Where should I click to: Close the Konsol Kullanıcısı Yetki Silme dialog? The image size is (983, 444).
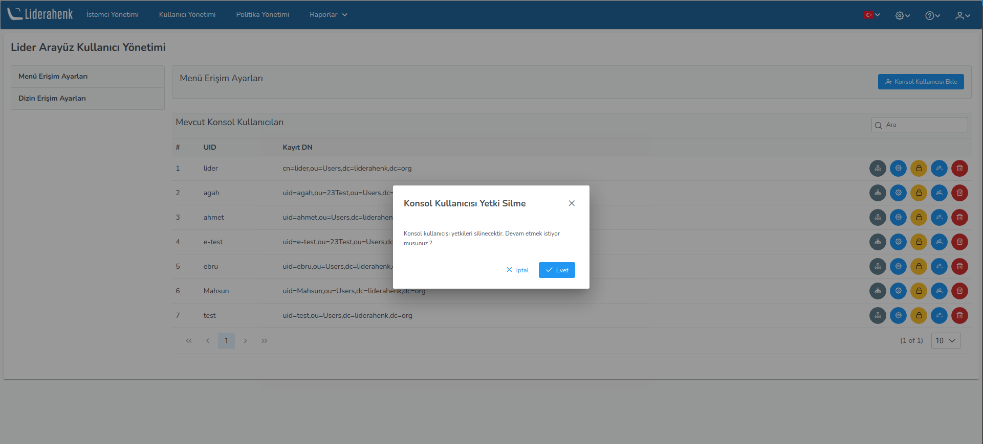pos(572,203)
